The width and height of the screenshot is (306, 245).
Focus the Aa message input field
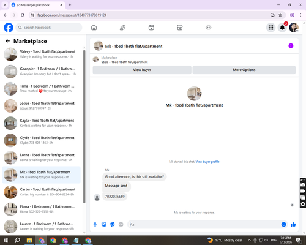point(204,225)
